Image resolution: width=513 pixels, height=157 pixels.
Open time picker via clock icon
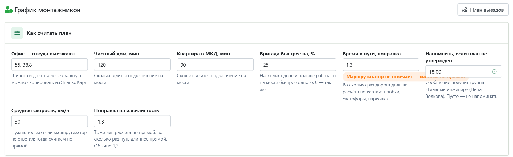494,72
